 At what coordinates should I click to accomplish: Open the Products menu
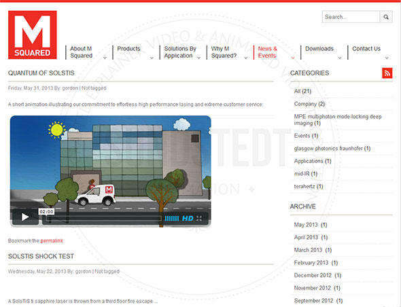pos(128,49)
